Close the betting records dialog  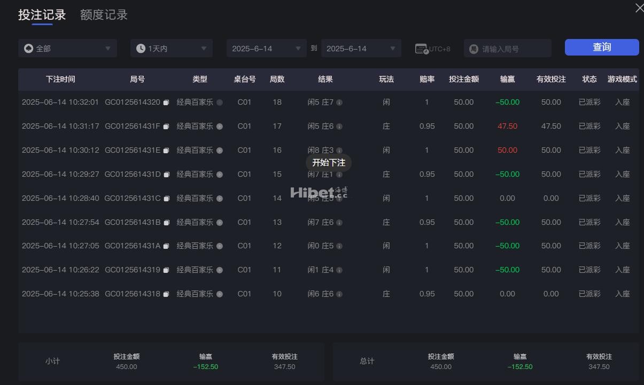(639, 8)
